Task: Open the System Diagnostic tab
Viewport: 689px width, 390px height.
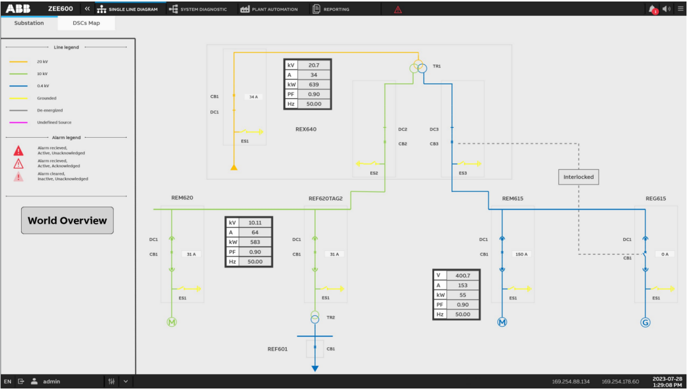Action: (x=198, y=9)
